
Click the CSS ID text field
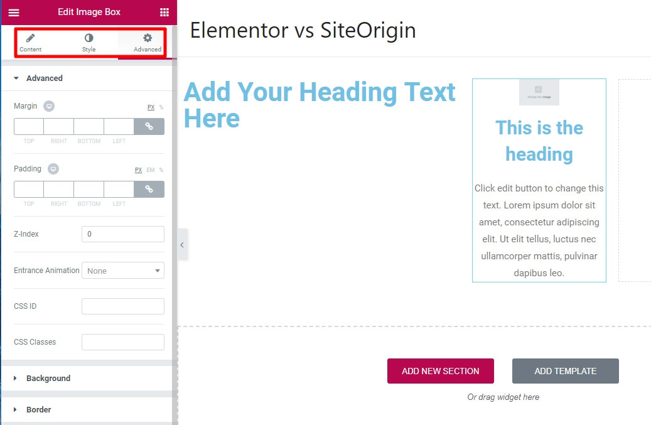click(123, 306)
